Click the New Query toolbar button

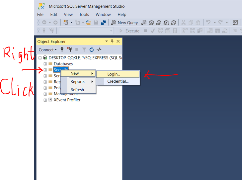point(124,23)
